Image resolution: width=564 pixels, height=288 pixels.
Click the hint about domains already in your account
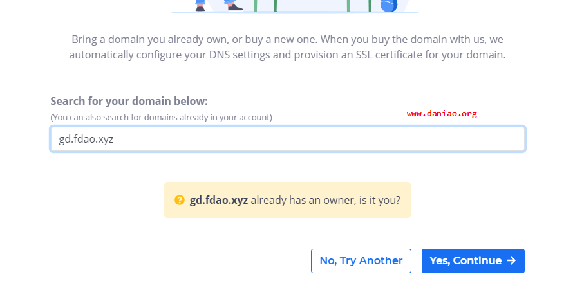pyautogui.click(x=161, y=118)
